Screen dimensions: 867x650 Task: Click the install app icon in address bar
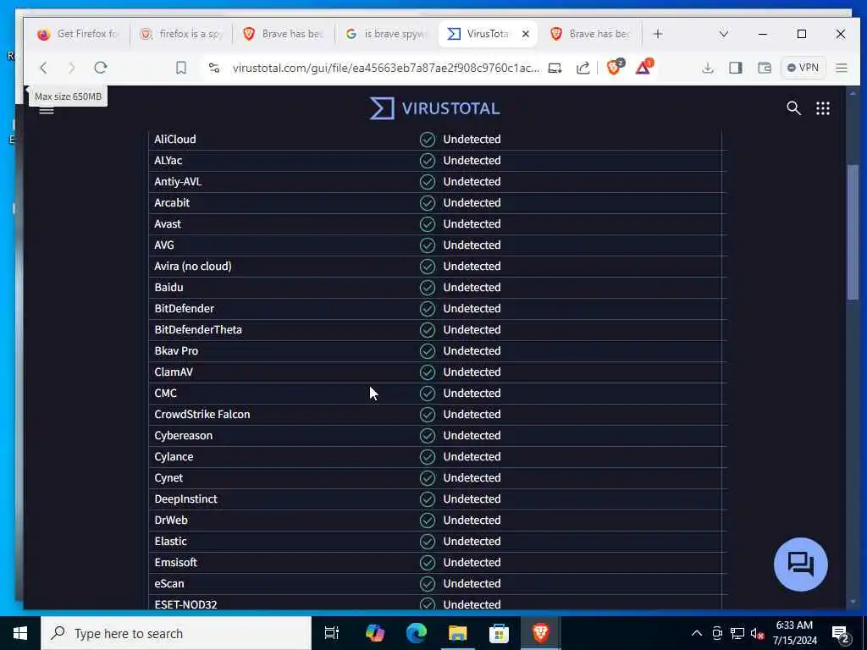point(555,68)
